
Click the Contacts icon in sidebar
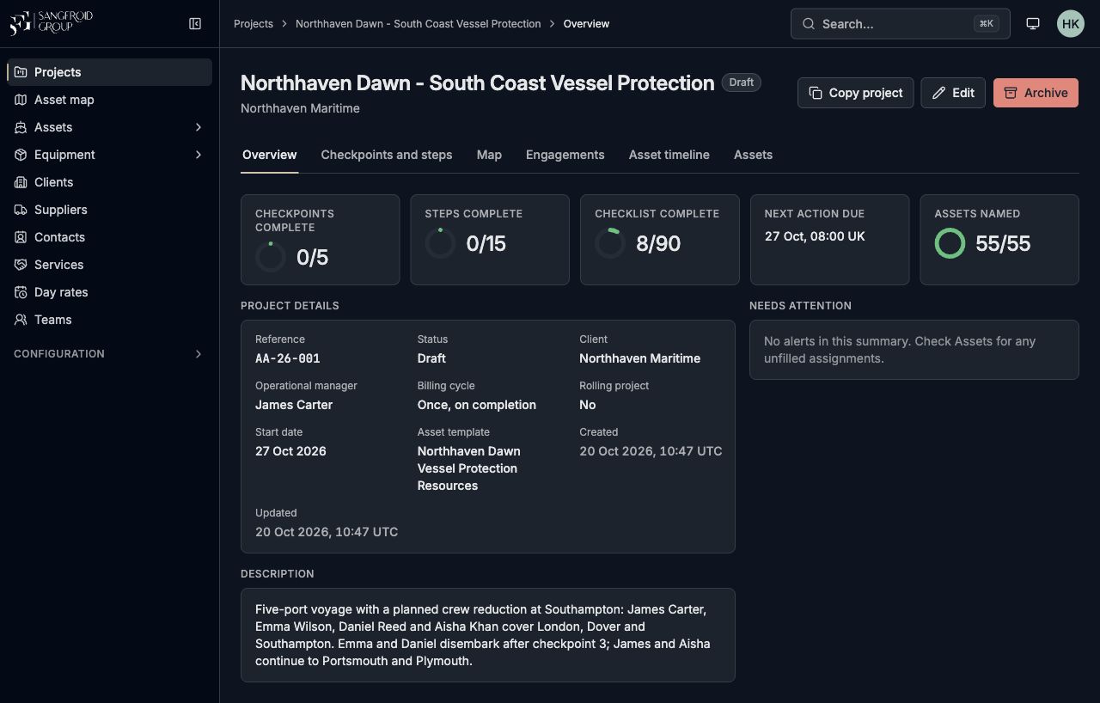point(21,237)
